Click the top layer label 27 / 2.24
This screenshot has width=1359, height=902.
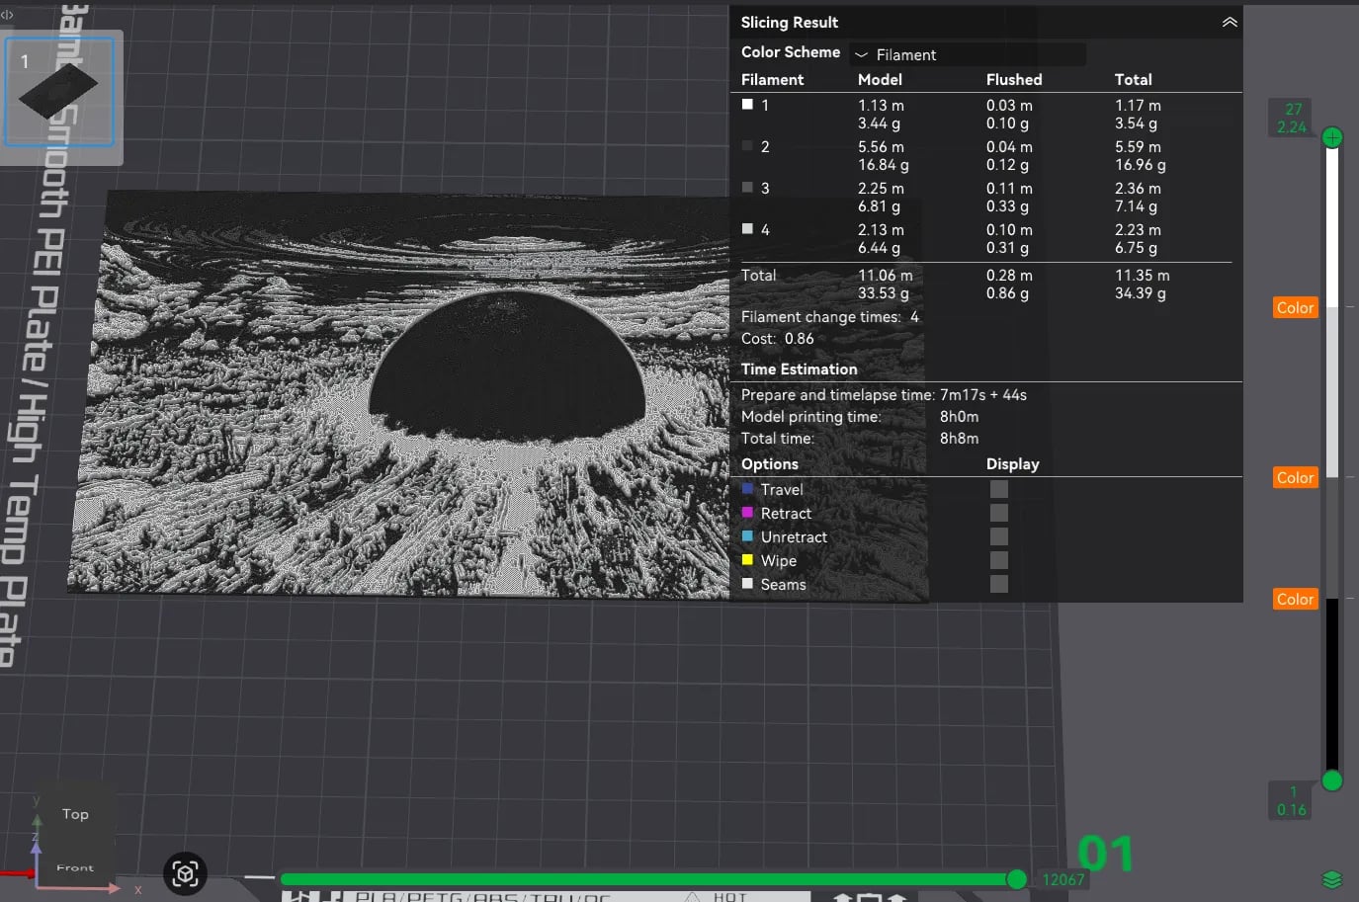1292,118
